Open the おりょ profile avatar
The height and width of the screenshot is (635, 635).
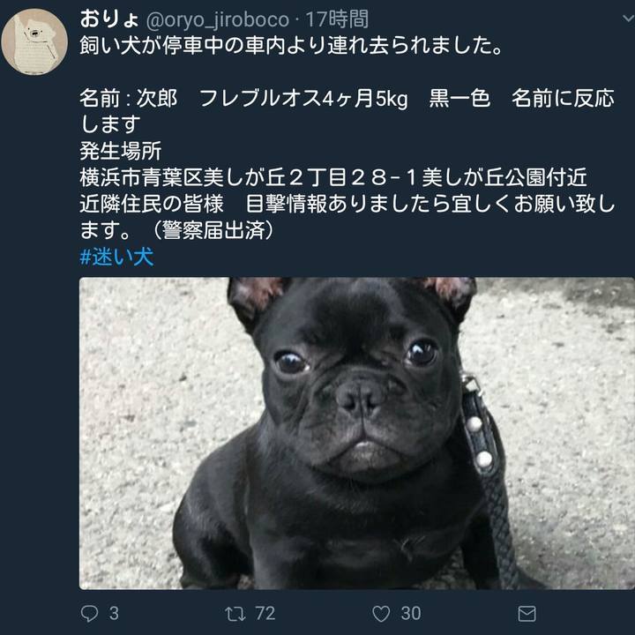tap(34, 41)
